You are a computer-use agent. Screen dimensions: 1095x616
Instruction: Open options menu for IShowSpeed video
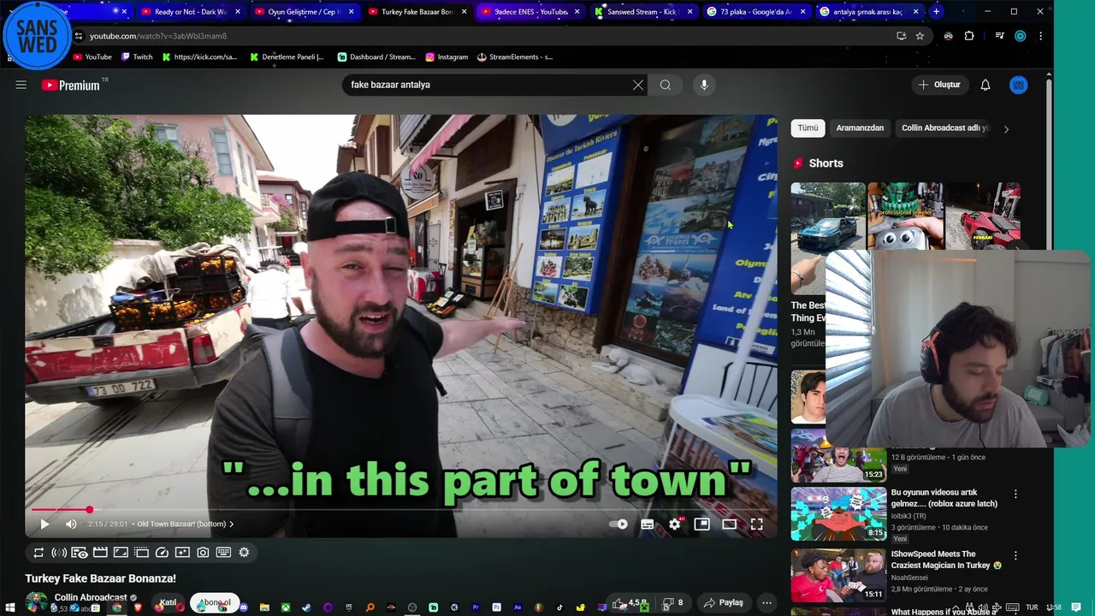pyautogui.click(x=1015, y=555)
